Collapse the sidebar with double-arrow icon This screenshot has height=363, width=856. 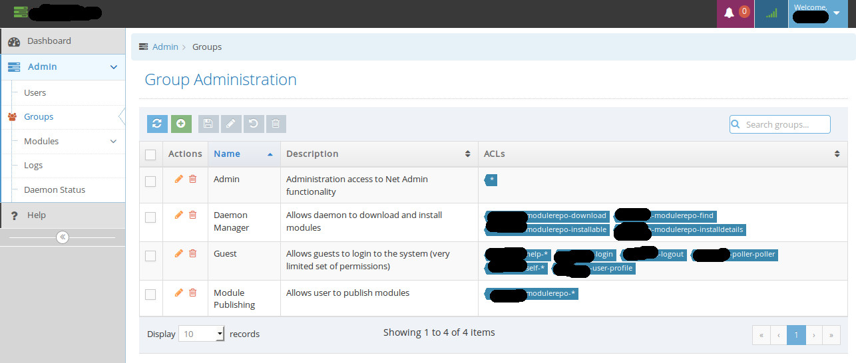63,237
